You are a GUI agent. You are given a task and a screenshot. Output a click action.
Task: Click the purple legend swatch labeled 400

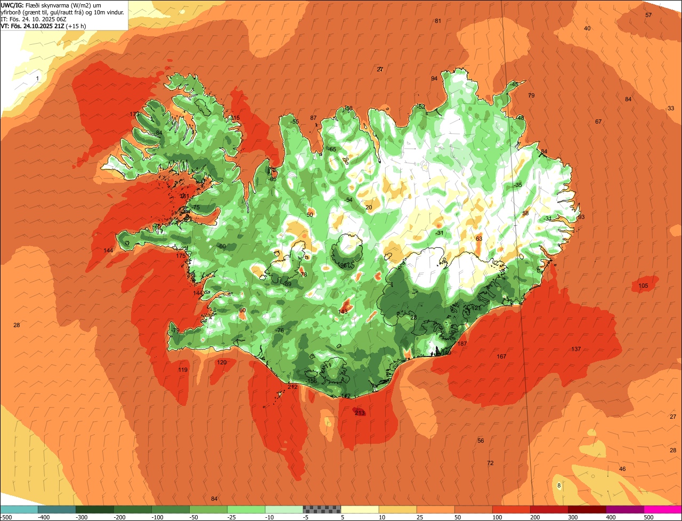625,509
